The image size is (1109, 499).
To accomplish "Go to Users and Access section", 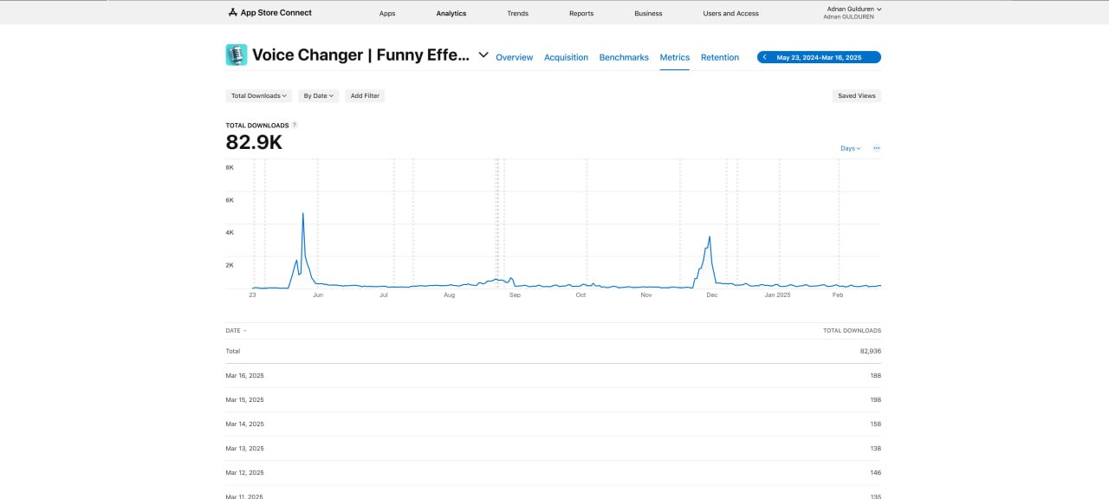I will click(730, 14).
